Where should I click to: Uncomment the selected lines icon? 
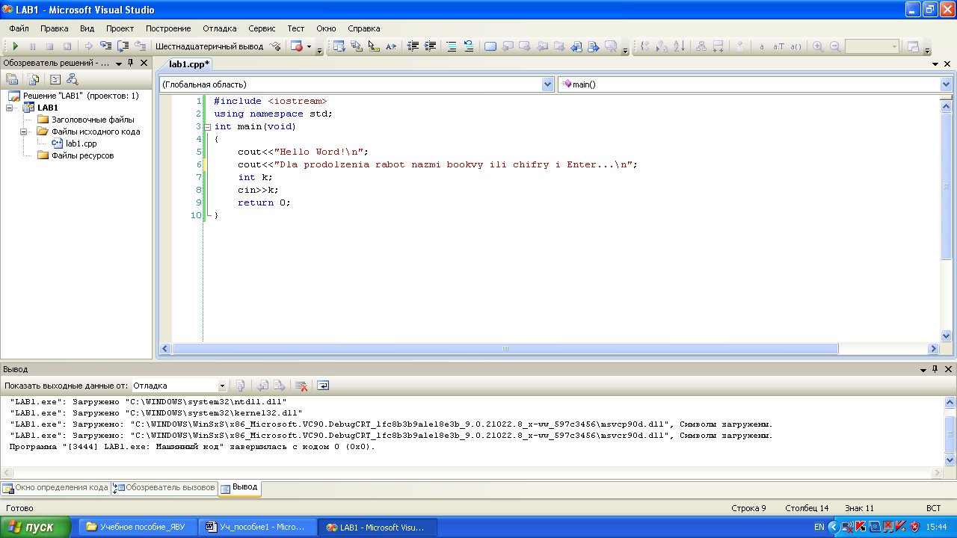pos(469,46)
